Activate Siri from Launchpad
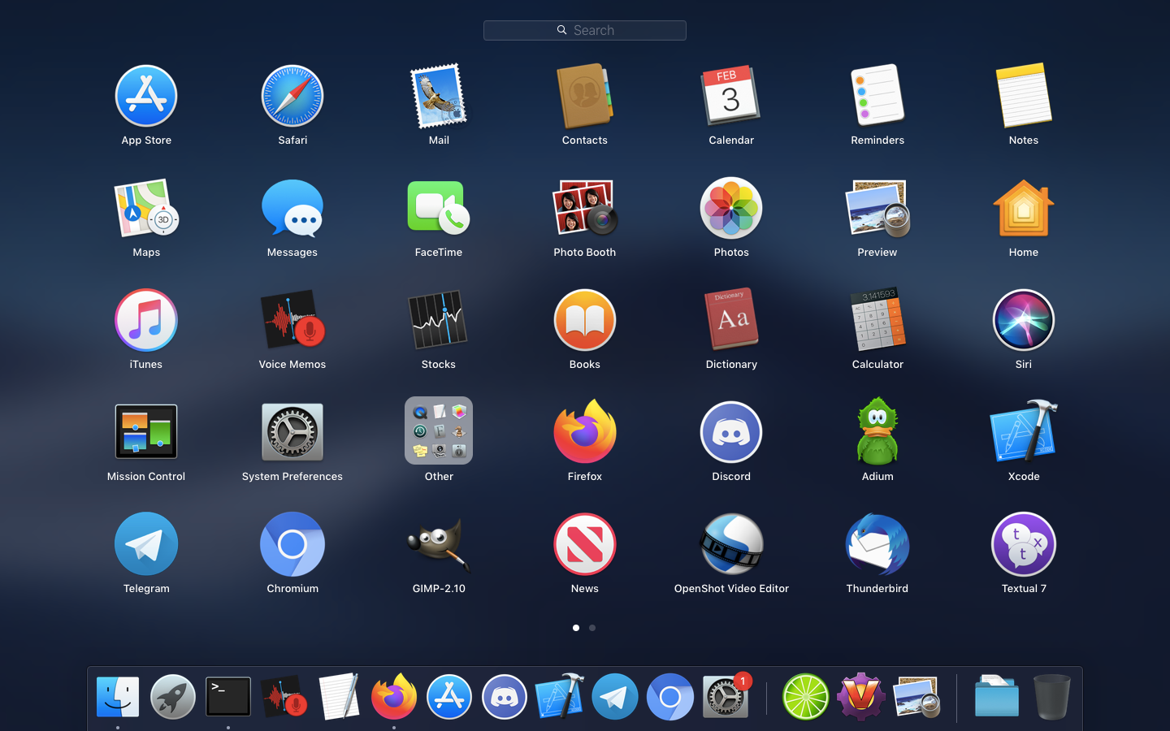Screen dimensions: 1170x731 click(x=1024, y=320)
